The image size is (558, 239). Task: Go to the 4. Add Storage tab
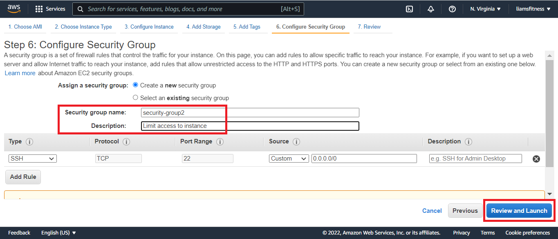click(203, 27)
